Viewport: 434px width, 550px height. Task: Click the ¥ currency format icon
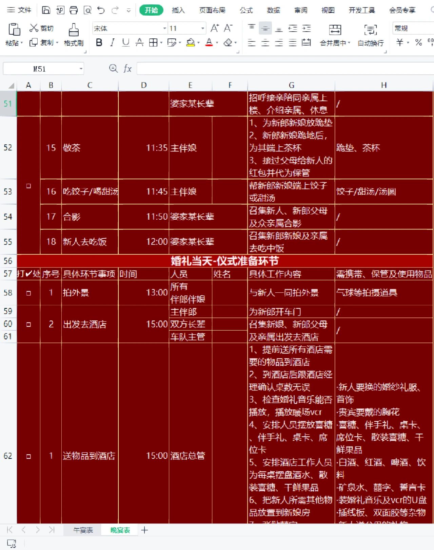(400, 43)
